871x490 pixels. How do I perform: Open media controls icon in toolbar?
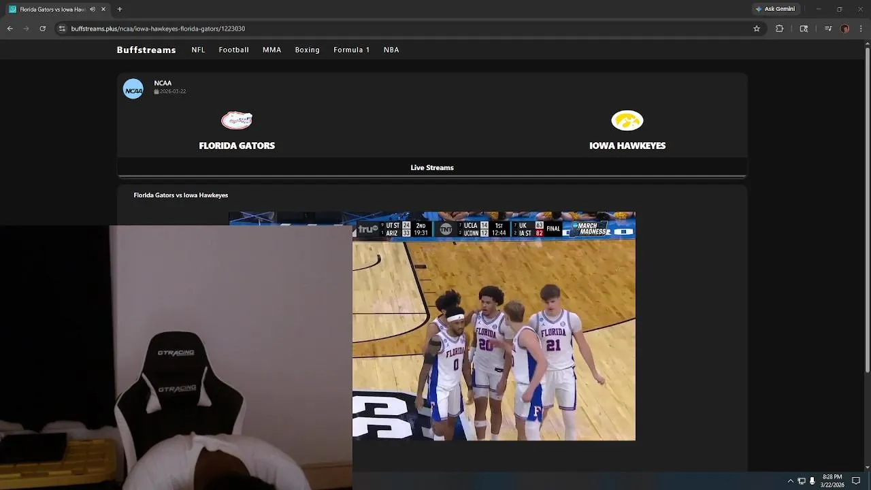tap(828, 29)
